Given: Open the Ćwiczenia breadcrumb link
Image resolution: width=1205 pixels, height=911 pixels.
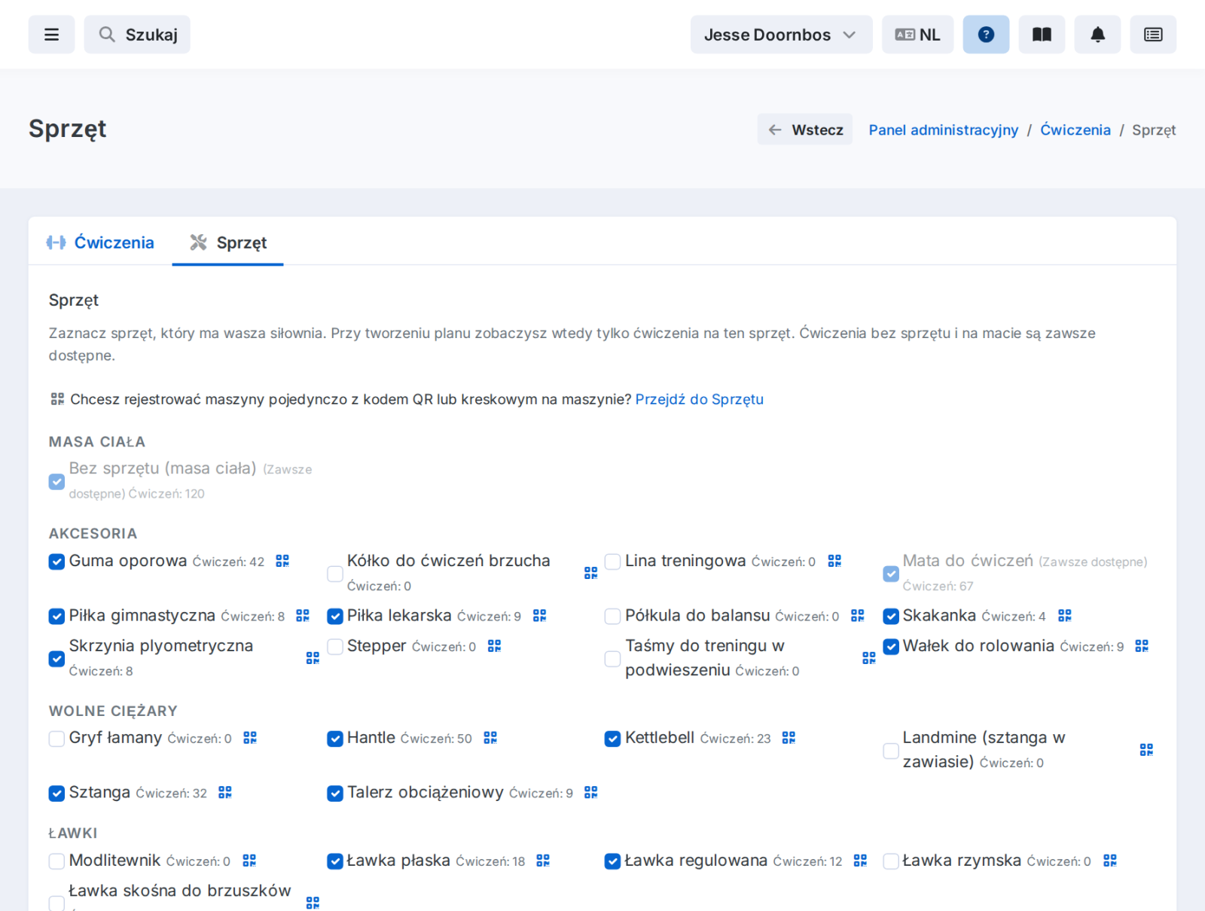Looking at the screenshot, I should (x=1075, y=129).
